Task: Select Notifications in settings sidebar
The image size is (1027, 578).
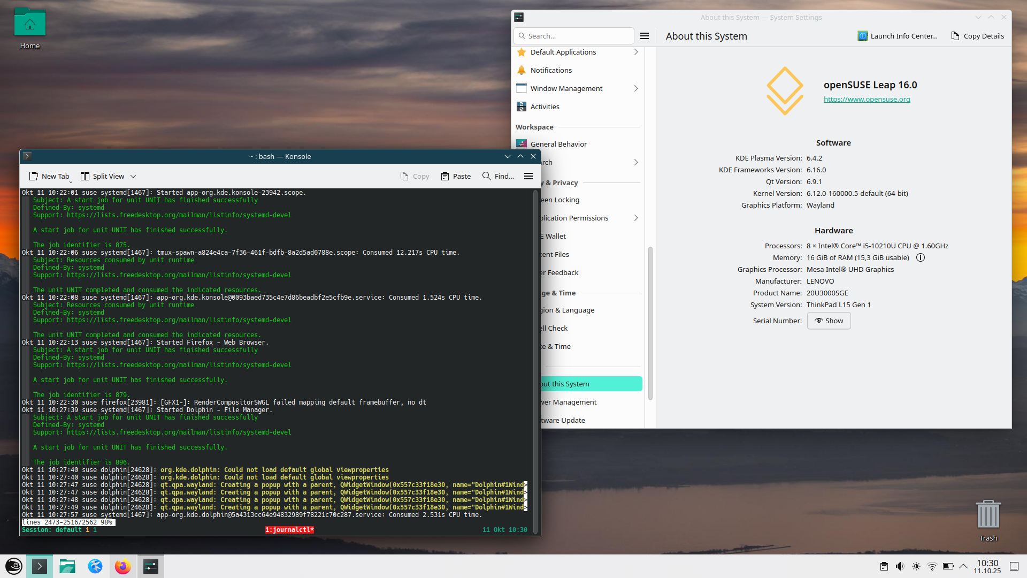Action: 551,70
